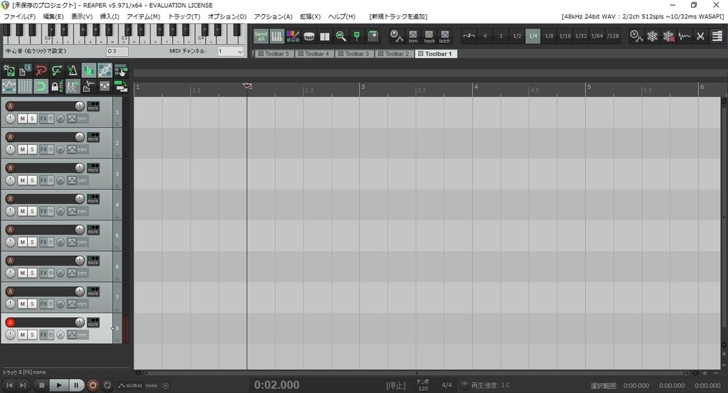
Task: Set automation mode to touch
Action: 429,36
